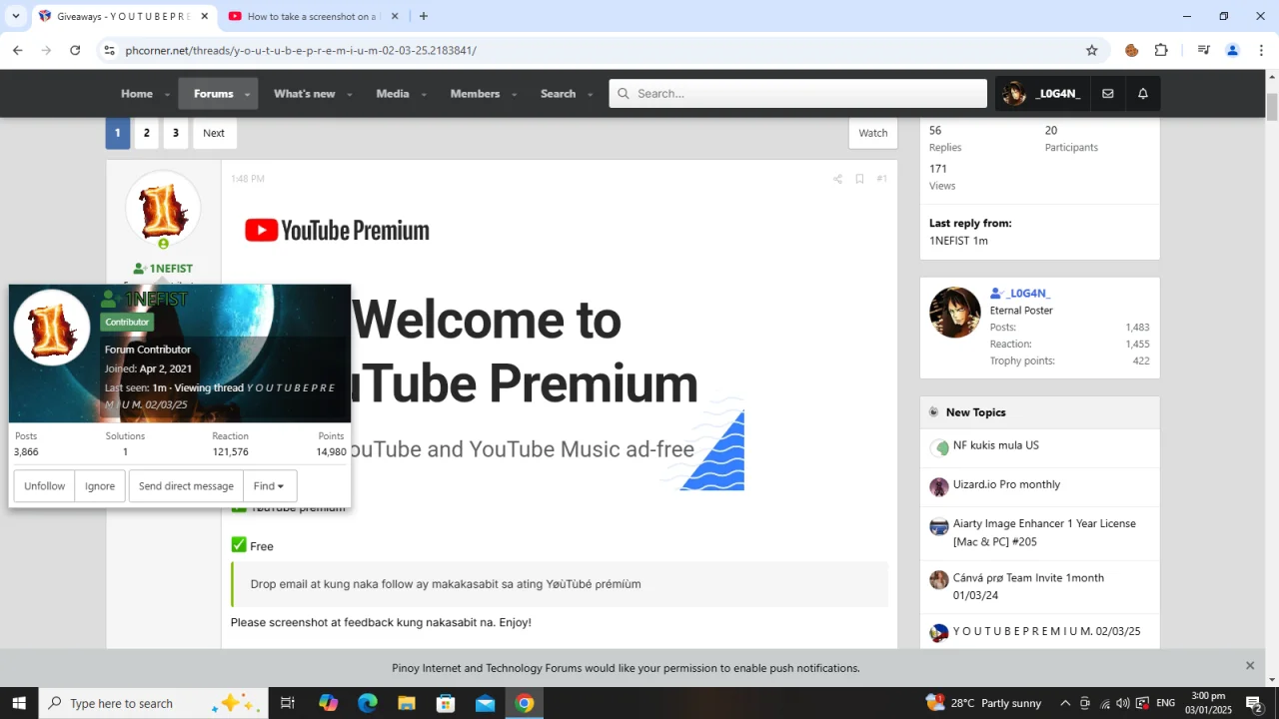The image size is (1279, 719).
Task: Open Task View in the taskbar
Action: (x=287, y=703)
